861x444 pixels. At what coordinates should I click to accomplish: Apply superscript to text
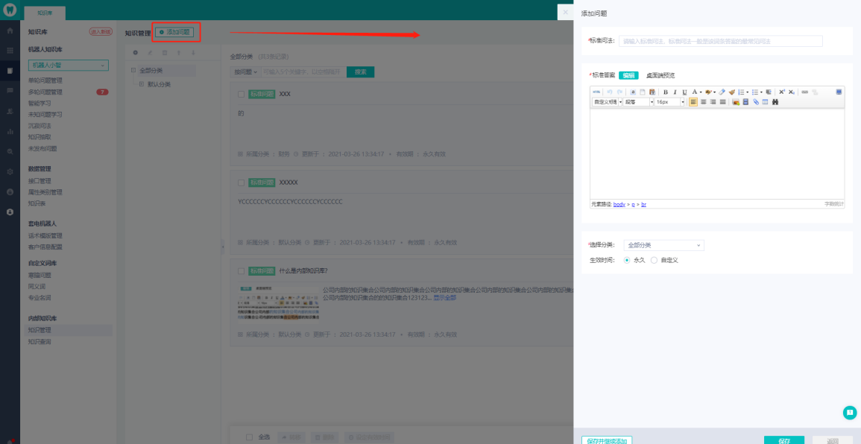coord(782,92)
